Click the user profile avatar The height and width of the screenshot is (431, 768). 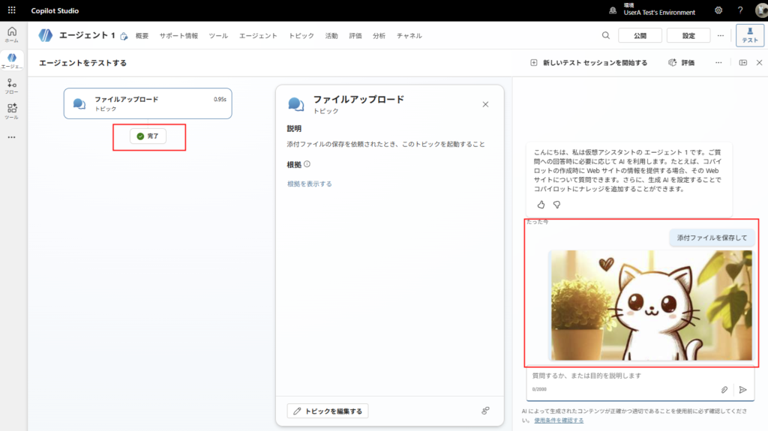coord(762,10)
